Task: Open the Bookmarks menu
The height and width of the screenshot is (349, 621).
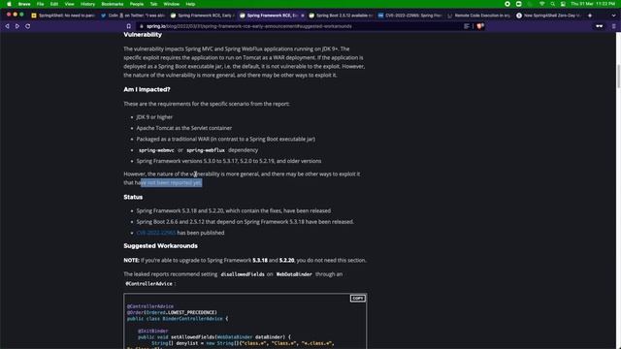Action: click(113, 4)
